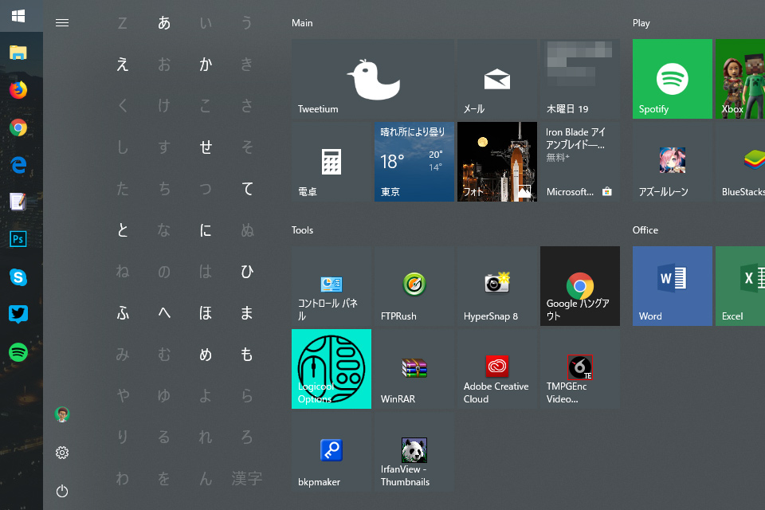765x510 pixels.
Task: Jump to apps starting with あ
Action: click(x=164, y=23)
